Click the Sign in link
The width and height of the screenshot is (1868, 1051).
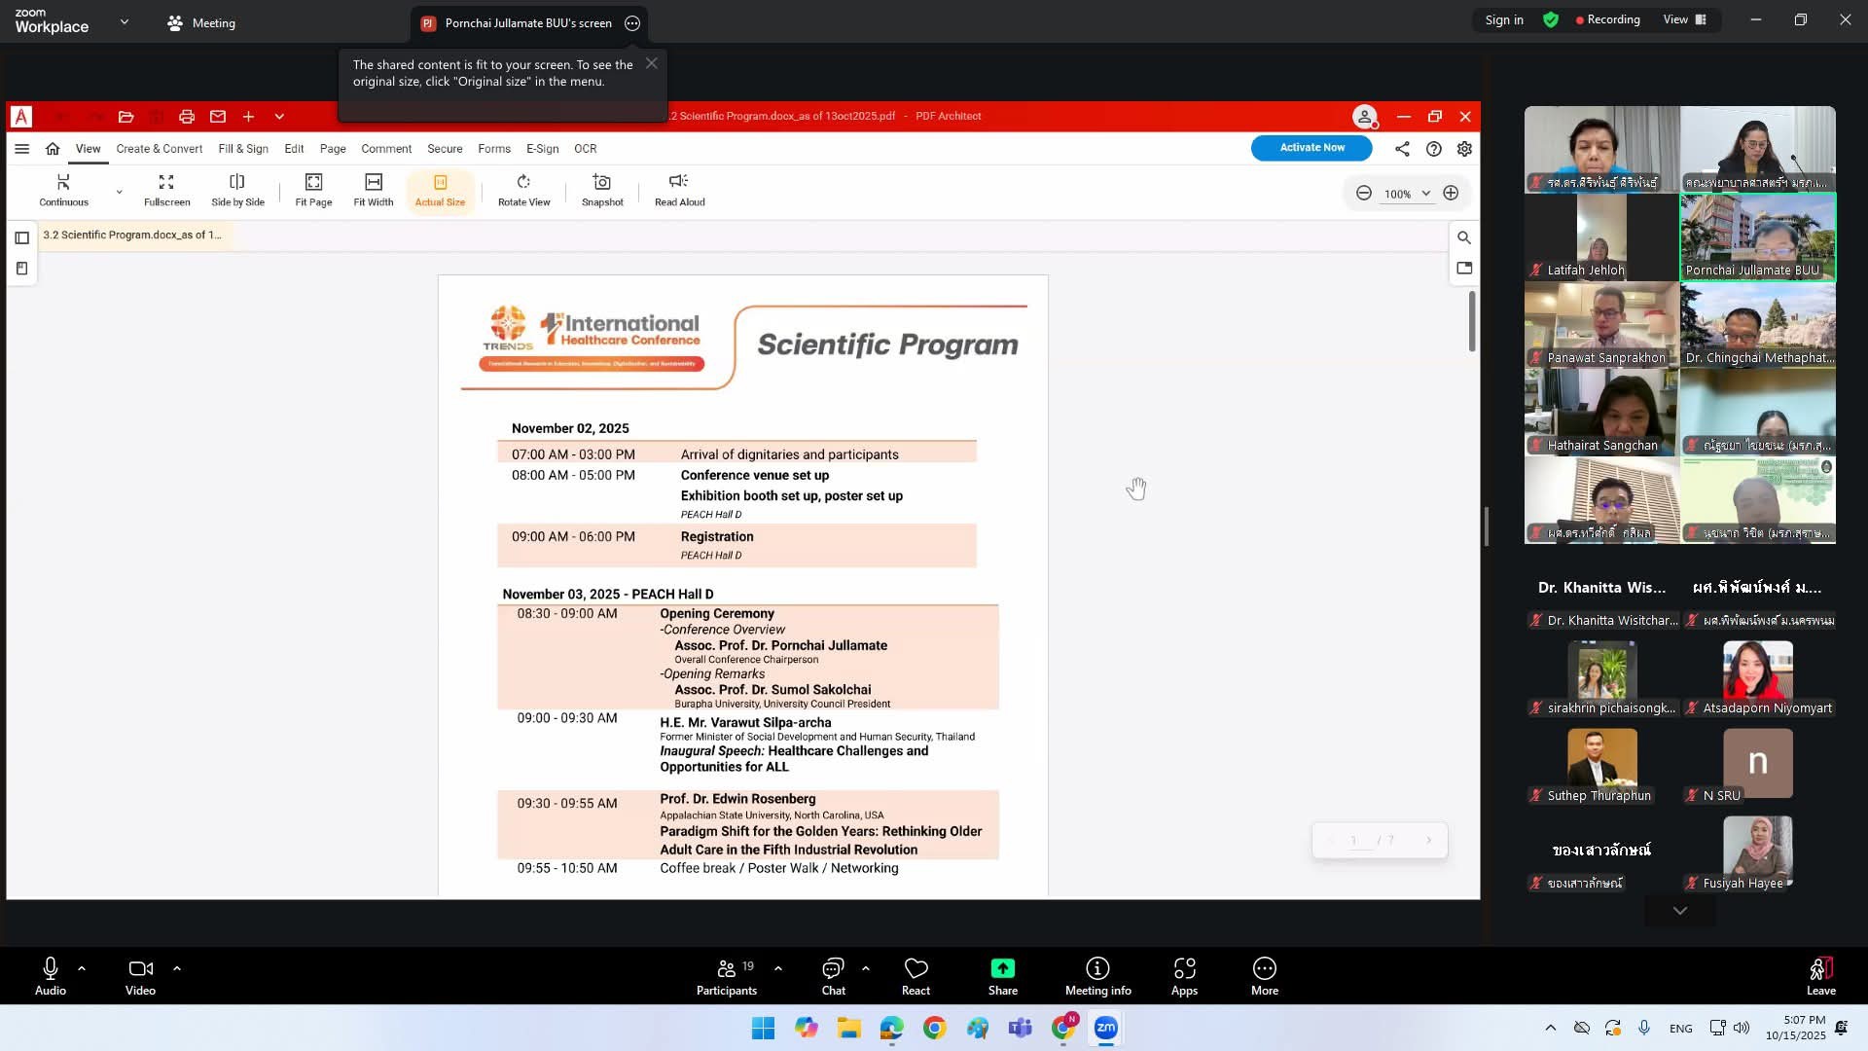[1503, 20]
